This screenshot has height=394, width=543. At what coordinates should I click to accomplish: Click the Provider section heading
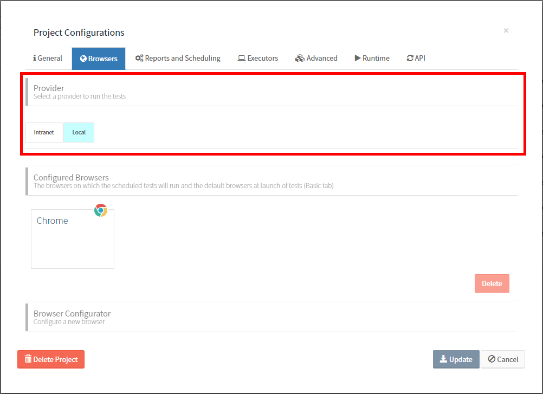pyautogui.click(x=49, y=88)
